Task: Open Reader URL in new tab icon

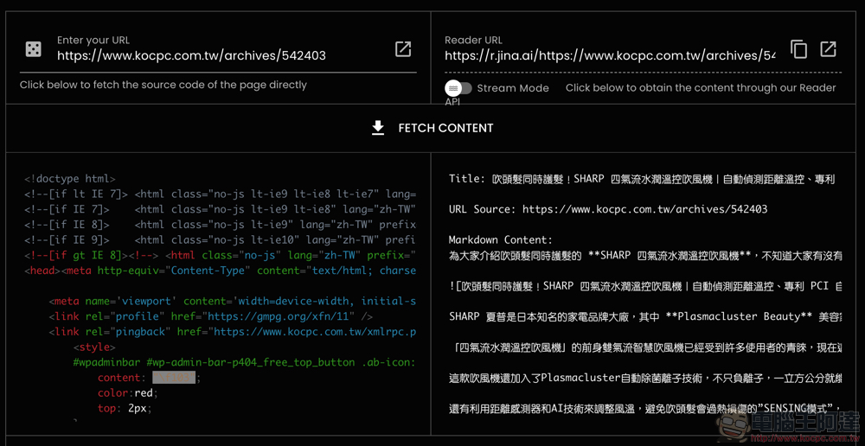Action: [x=828, y=49]
